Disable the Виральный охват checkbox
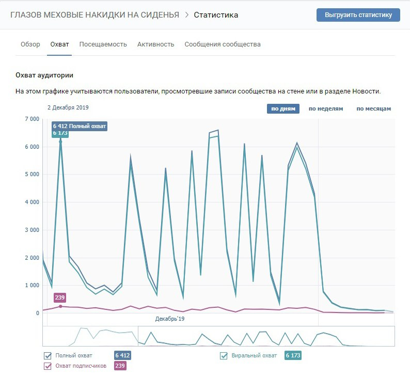The width and height of the screenshot is (410, 376). (224, 355)
